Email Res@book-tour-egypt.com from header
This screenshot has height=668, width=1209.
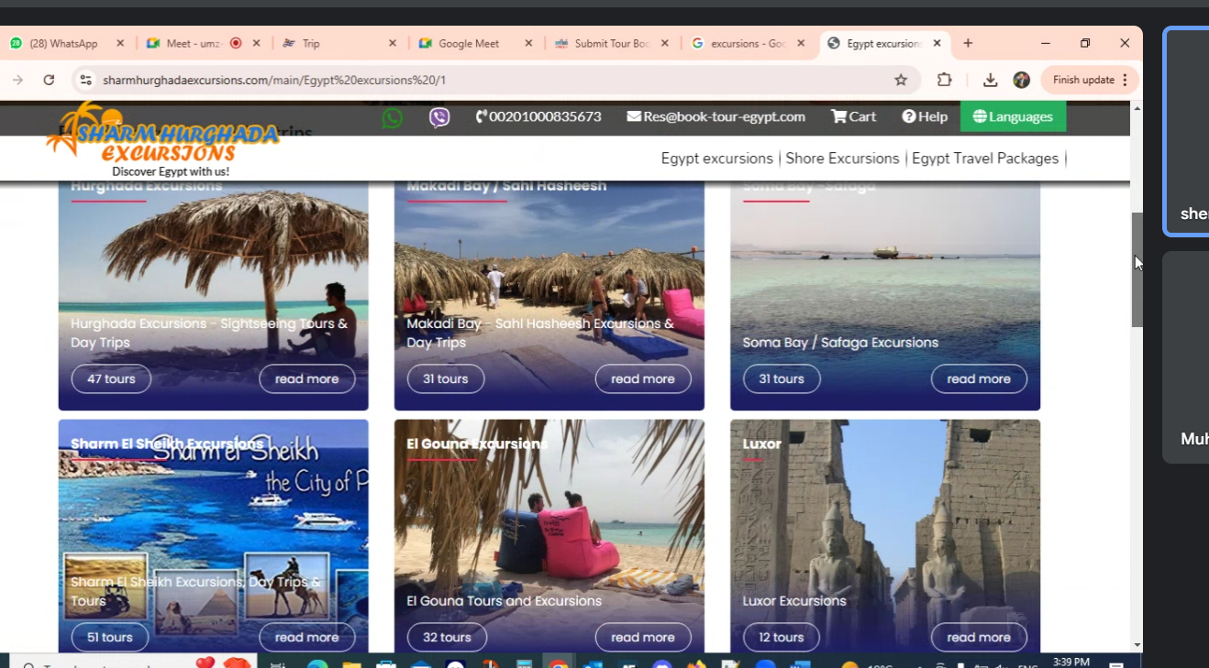click(x=716, y=116)
